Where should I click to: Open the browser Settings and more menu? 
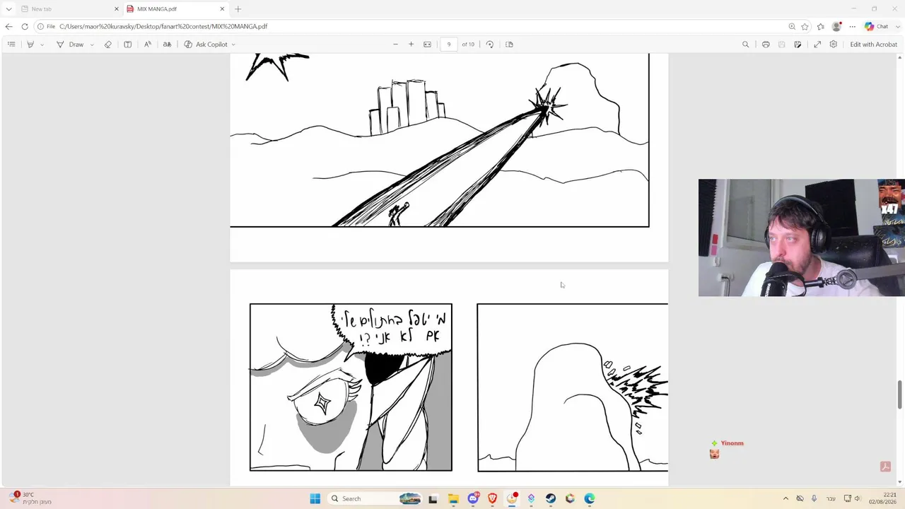pos(853,26)
